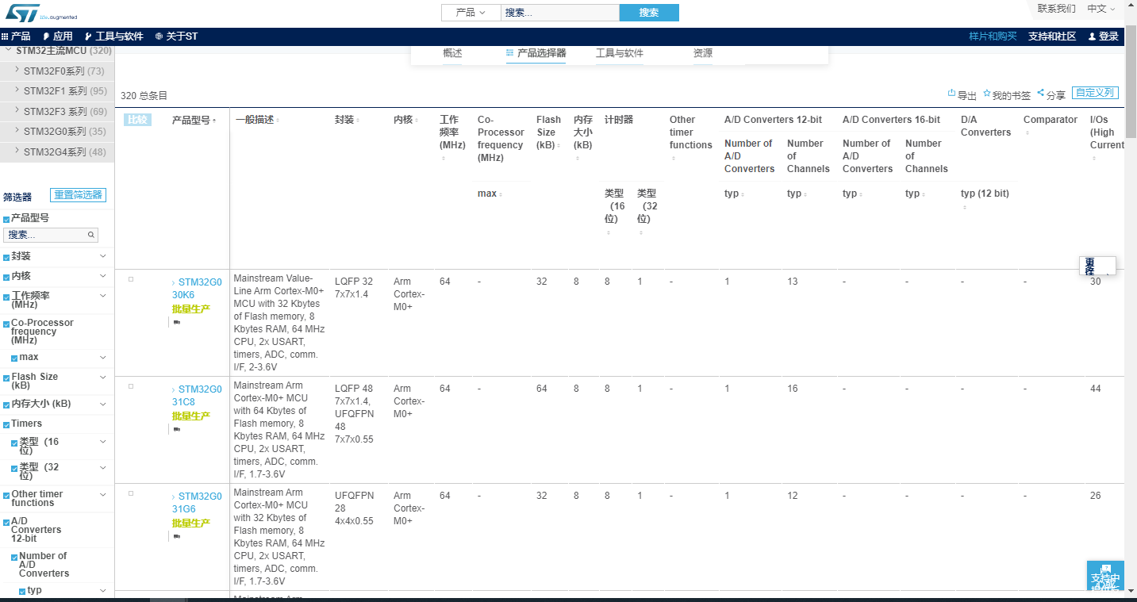Click the blue 搜索 search button
The image size is (1137, 602).
coord(649,13)
